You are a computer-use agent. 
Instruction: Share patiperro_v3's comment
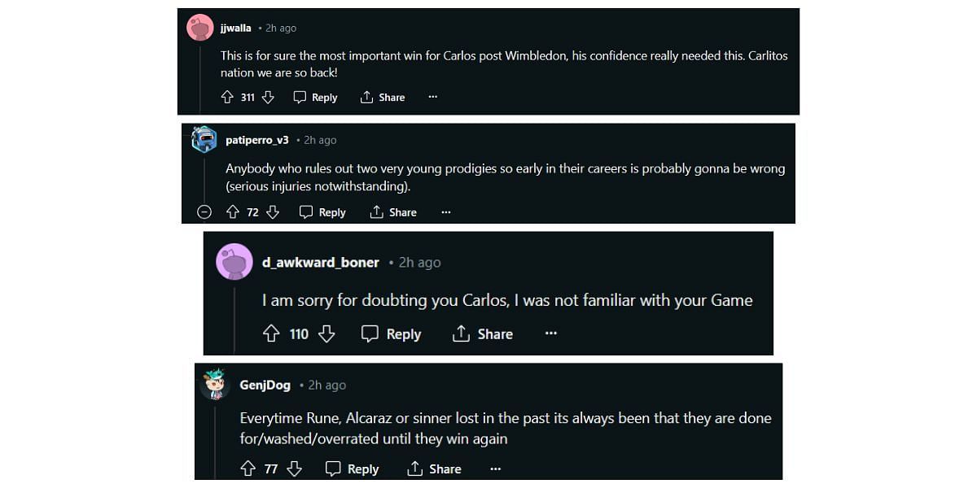(x=393, y=212)
